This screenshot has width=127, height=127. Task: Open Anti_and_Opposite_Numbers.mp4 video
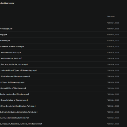pyautogui.click(x=15, y=118)
